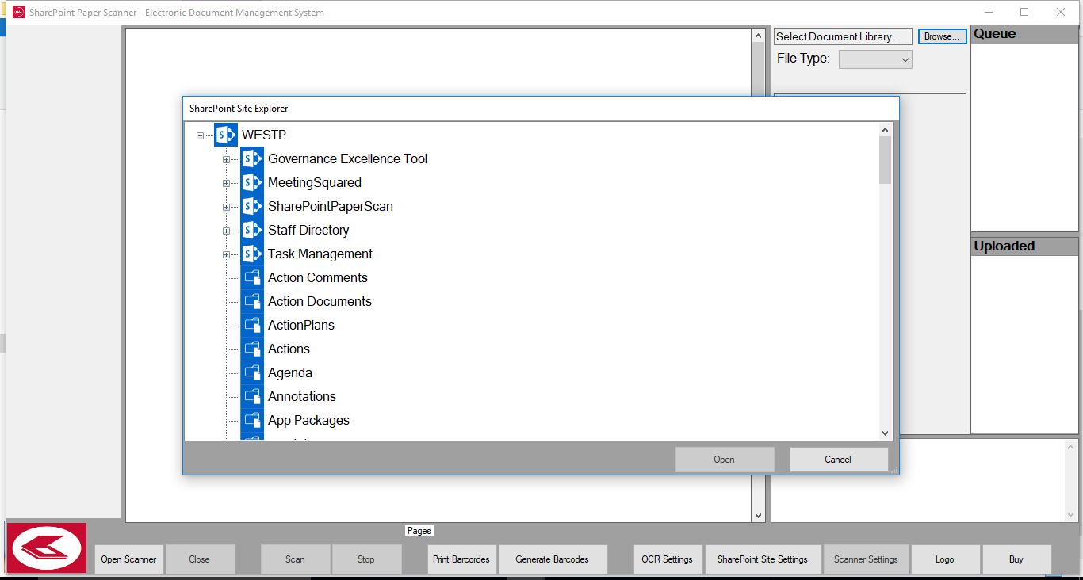
Task: Click the Open Scanner button
Action: 128,559
